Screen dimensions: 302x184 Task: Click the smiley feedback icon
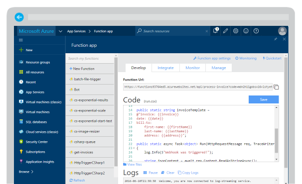[x=246, y=31]
